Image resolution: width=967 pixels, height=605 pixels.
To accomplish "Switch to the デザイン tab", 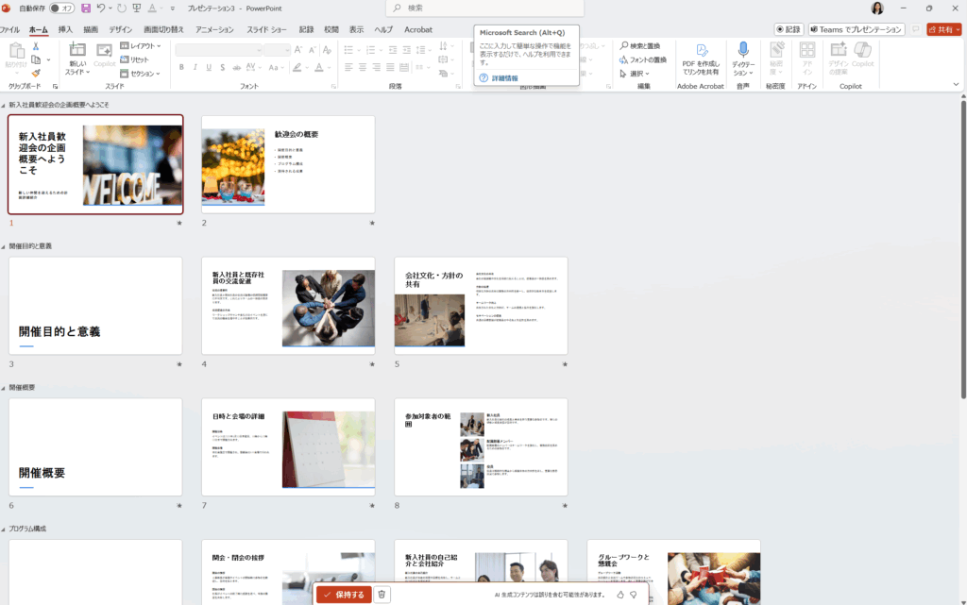I will point(120,29).
